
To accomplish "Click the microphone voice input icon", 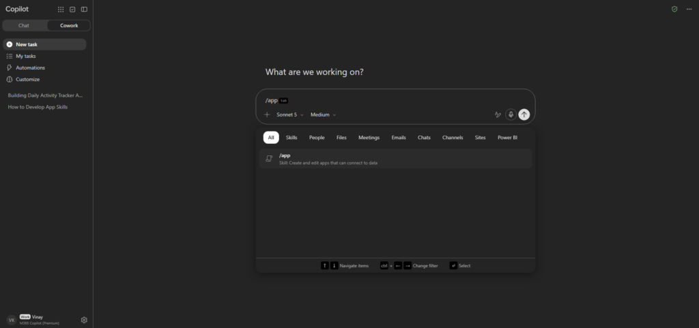I will click(x=511, y=115).
